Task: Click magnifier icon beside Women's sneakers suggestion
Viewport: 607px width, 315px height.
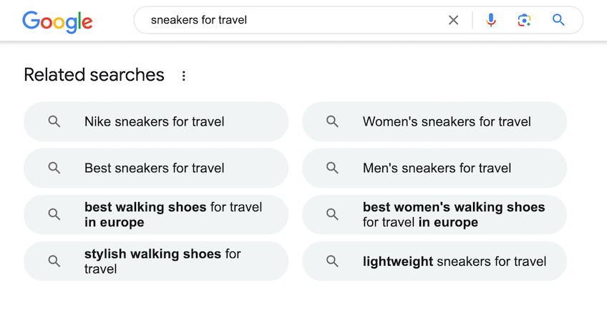Action: [332, 121]
